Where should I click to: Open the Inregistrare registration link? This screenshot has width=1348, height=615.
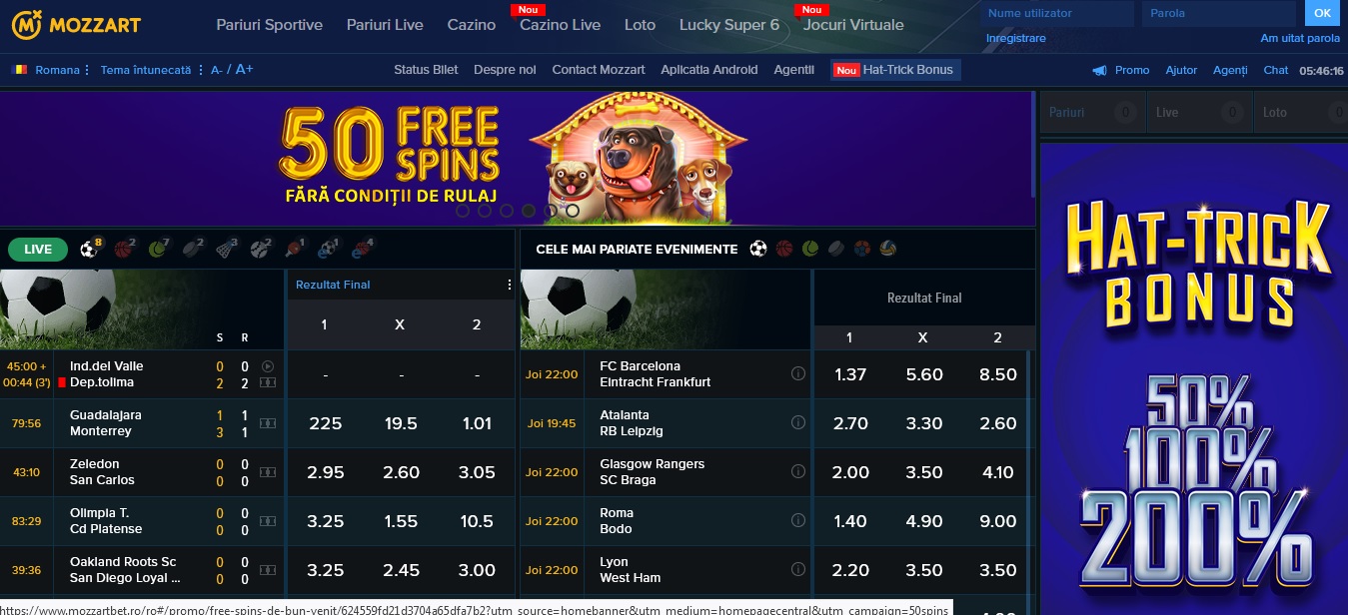coord(1015,38)
